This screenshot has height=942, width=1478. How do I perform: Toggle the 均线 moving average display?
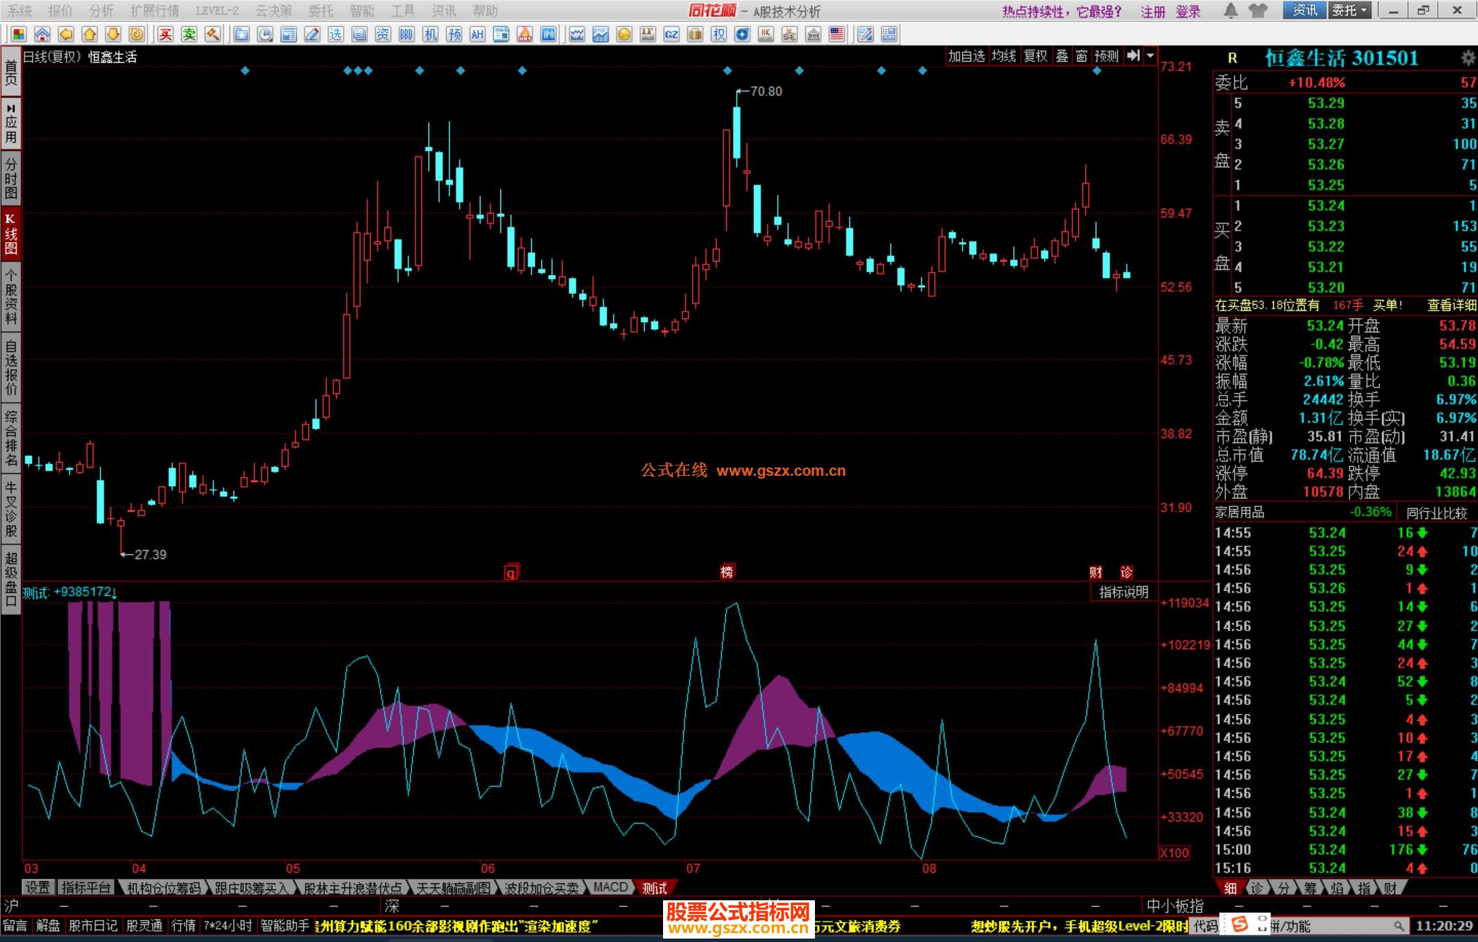point(1003,56)
